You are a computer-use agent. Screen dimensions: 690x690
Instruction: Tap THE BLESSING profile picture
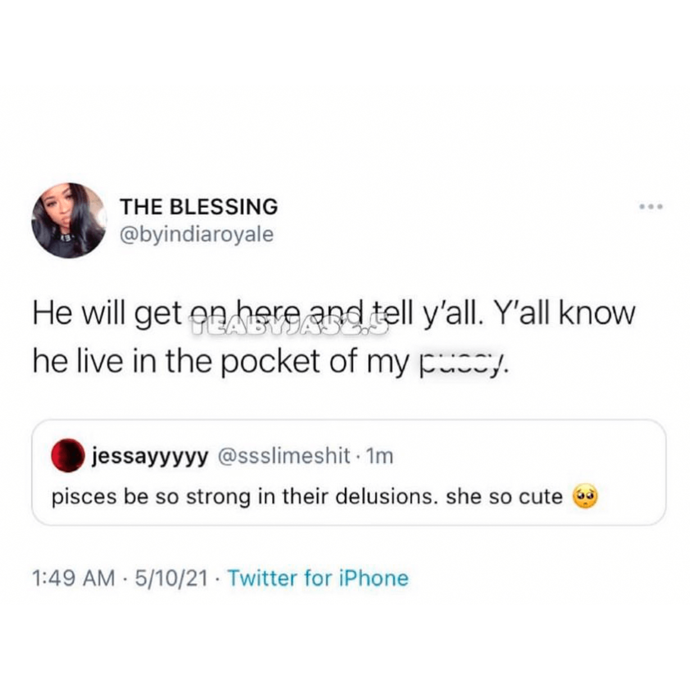tap(69, 220)
